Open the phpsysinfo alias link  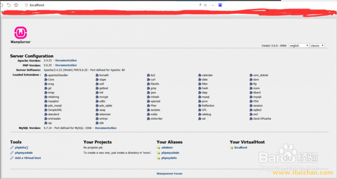169,158
